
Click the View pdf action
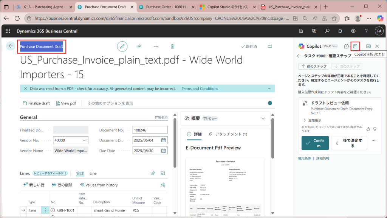[66, 103]
